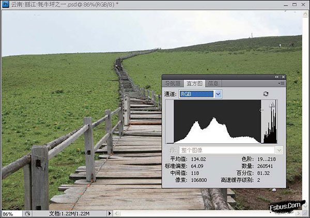Click the cached data warning triangle icon

point(272,105)
